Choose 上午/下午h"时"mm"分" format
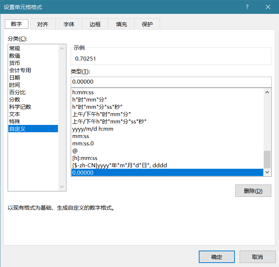The height and width of the screenshot is (267, 279). (x=167, y=114)
